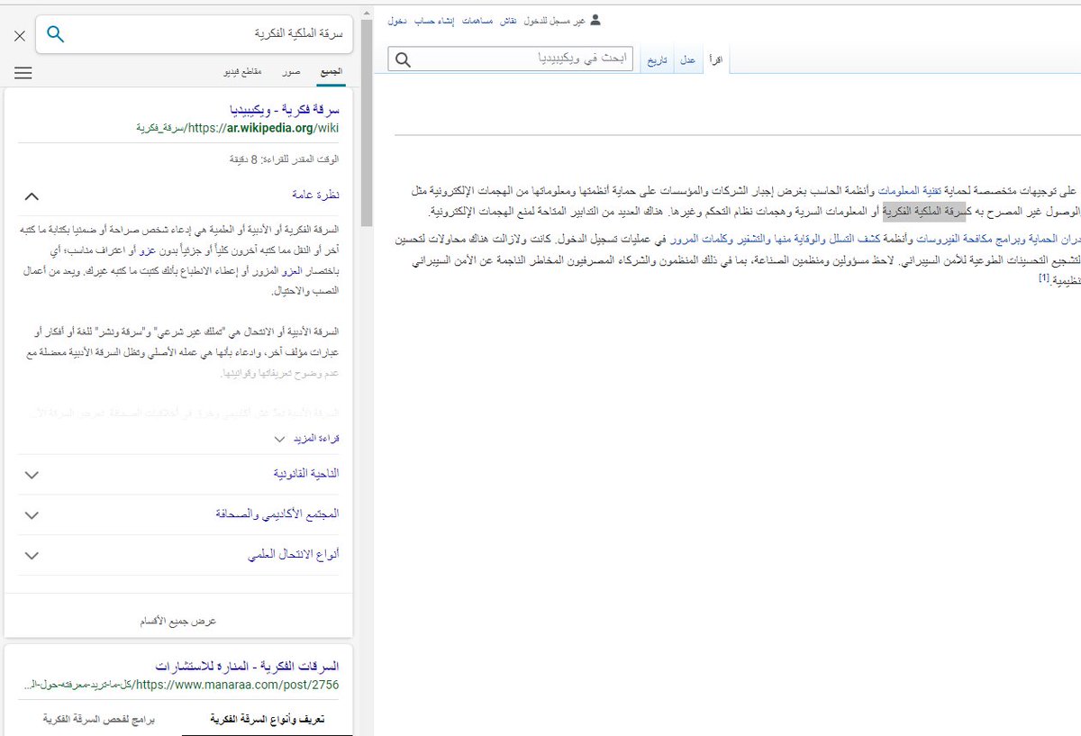Image resolution: width=1081 pixels, height=736 pixels.
Task: Switch to the مقاطع فيديو results tab
Action: point(243,71)
